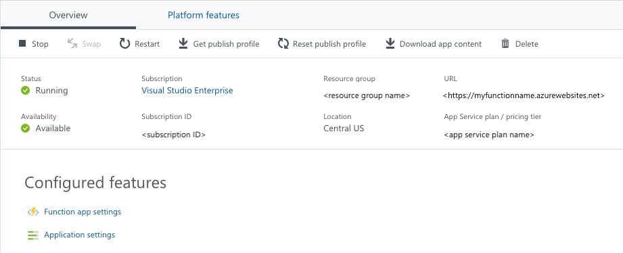Click the Reset publish profile refresh icon
Image resolution: width=623 pixels, height=253 pixels.
click(283, 44)
